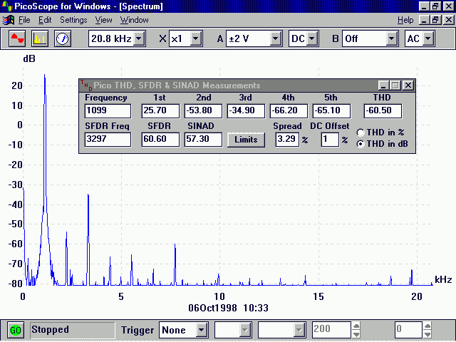Click the Frequency field showing 1099

[108, 111]
